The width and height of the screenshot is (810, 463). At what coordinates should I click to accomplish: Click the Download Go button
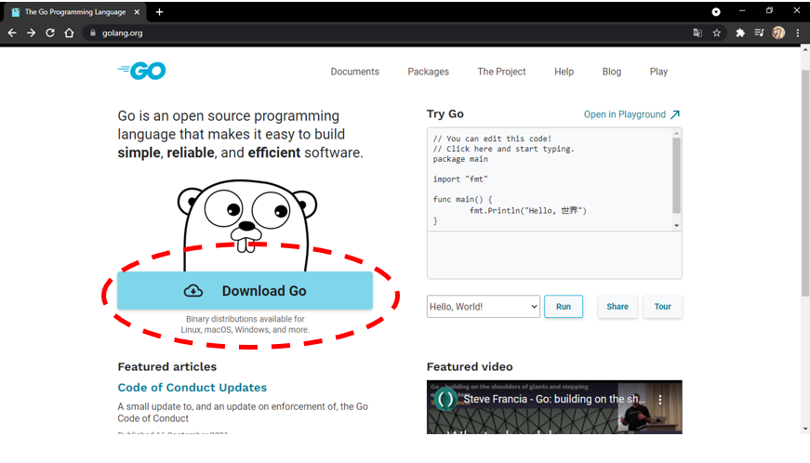(x=245, y=291)
